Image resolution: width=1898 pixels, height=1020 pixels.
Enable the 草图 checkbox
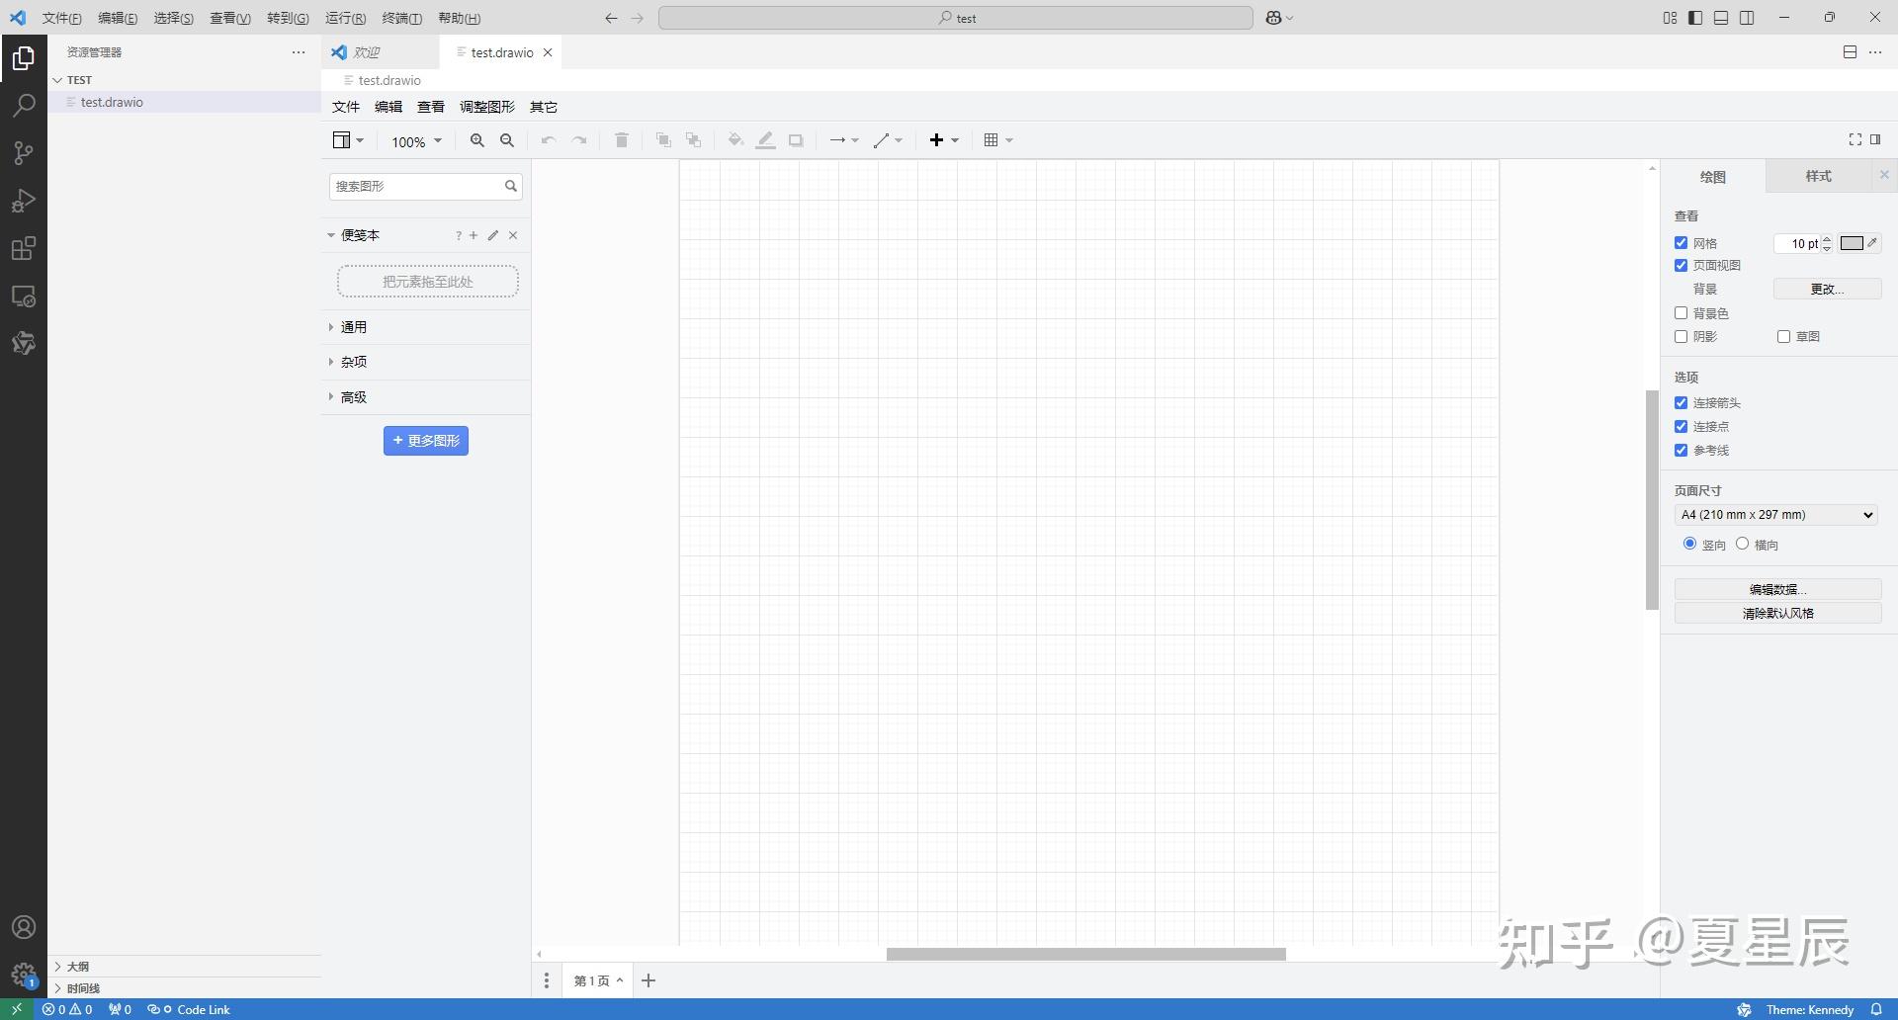tap(1782, 336)
